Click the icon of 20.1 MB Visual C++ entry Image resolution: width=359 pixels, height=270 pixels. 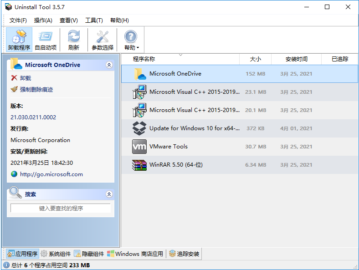pyautogui.click(x=139, y=110)
